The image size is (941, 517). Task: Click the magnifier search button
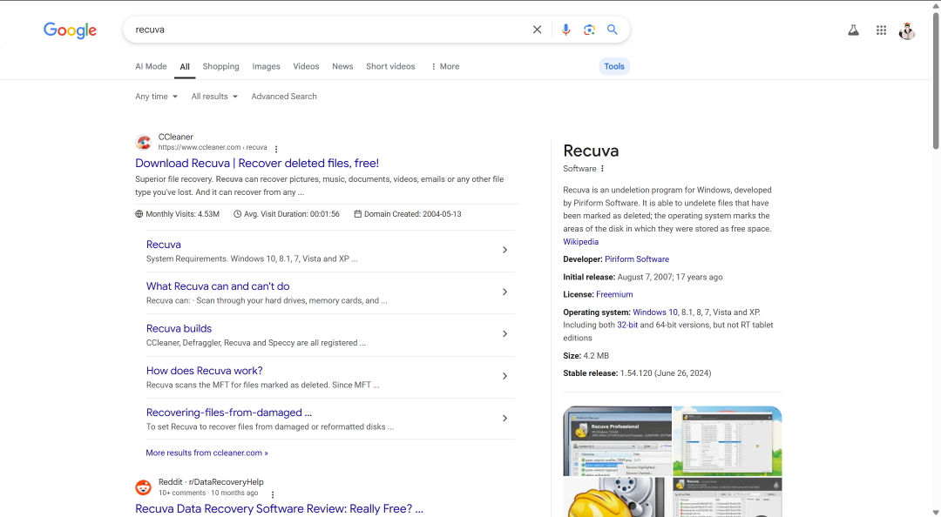(x=613, y=30)
